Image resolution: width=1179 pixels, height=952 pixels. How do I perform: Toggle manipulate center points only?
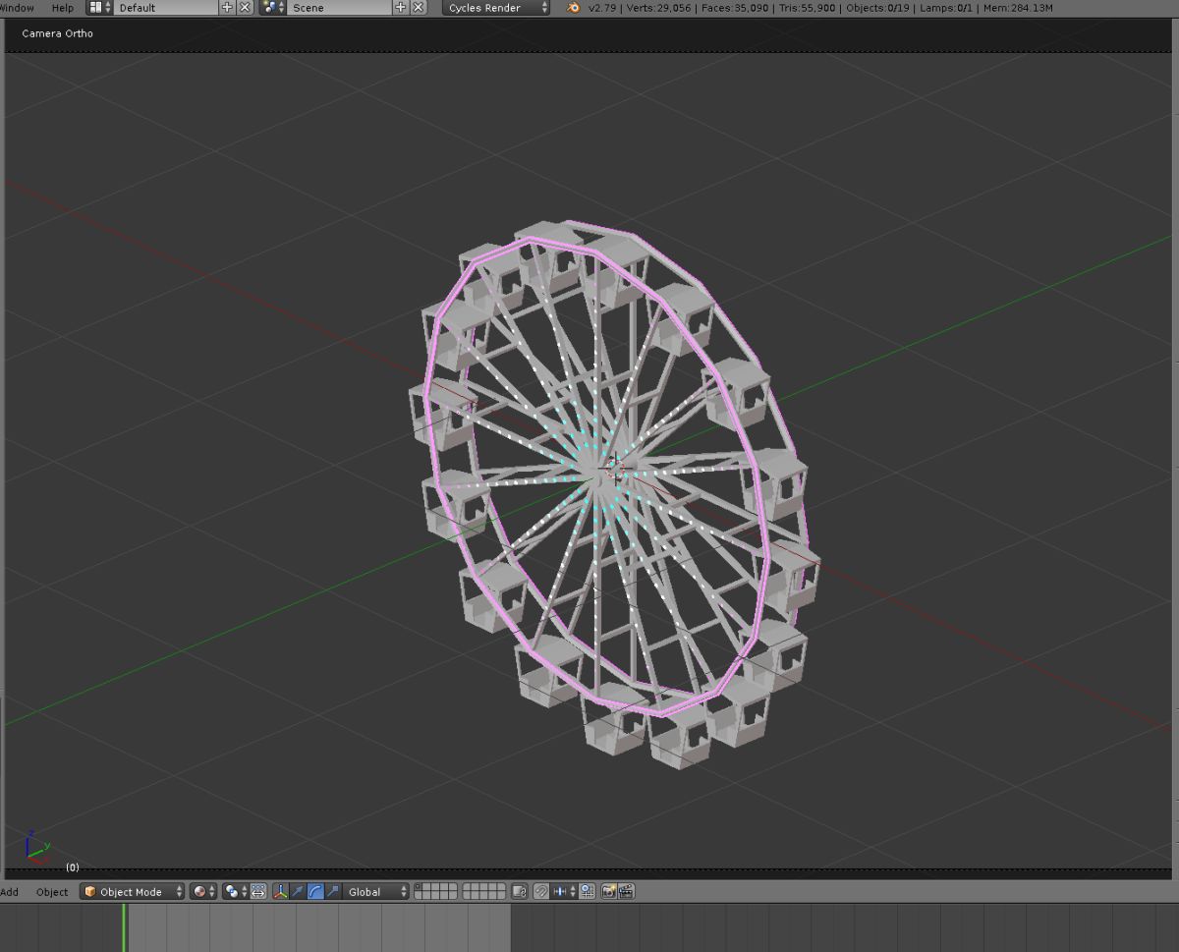(258, 892)
